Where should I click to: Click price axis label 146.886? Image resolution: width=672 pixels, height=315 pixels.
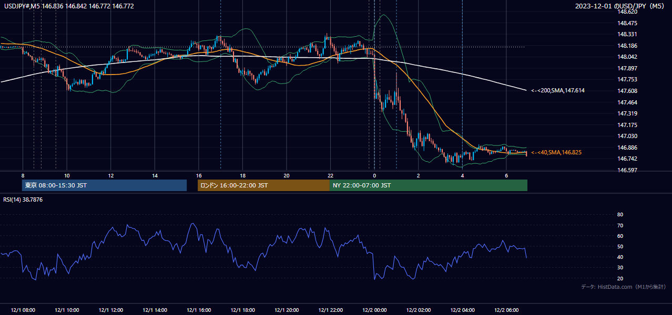(x=627, y=148)
